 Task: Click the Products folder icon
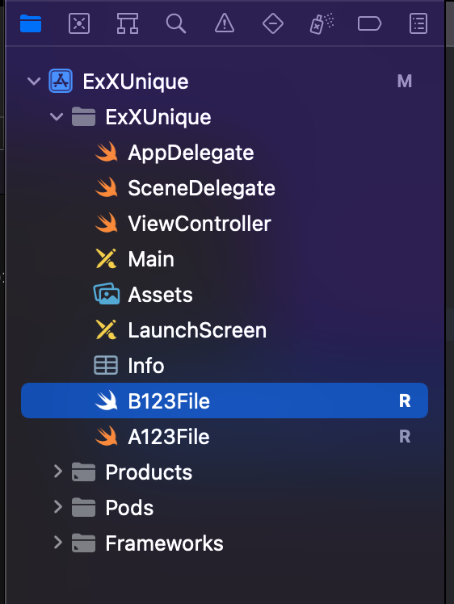(x=84, y=472)
